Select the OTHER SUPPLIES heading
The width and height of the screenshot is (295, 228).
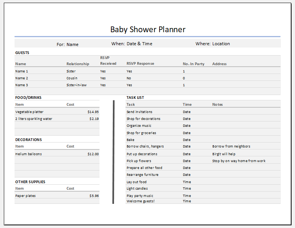[30, 182]
